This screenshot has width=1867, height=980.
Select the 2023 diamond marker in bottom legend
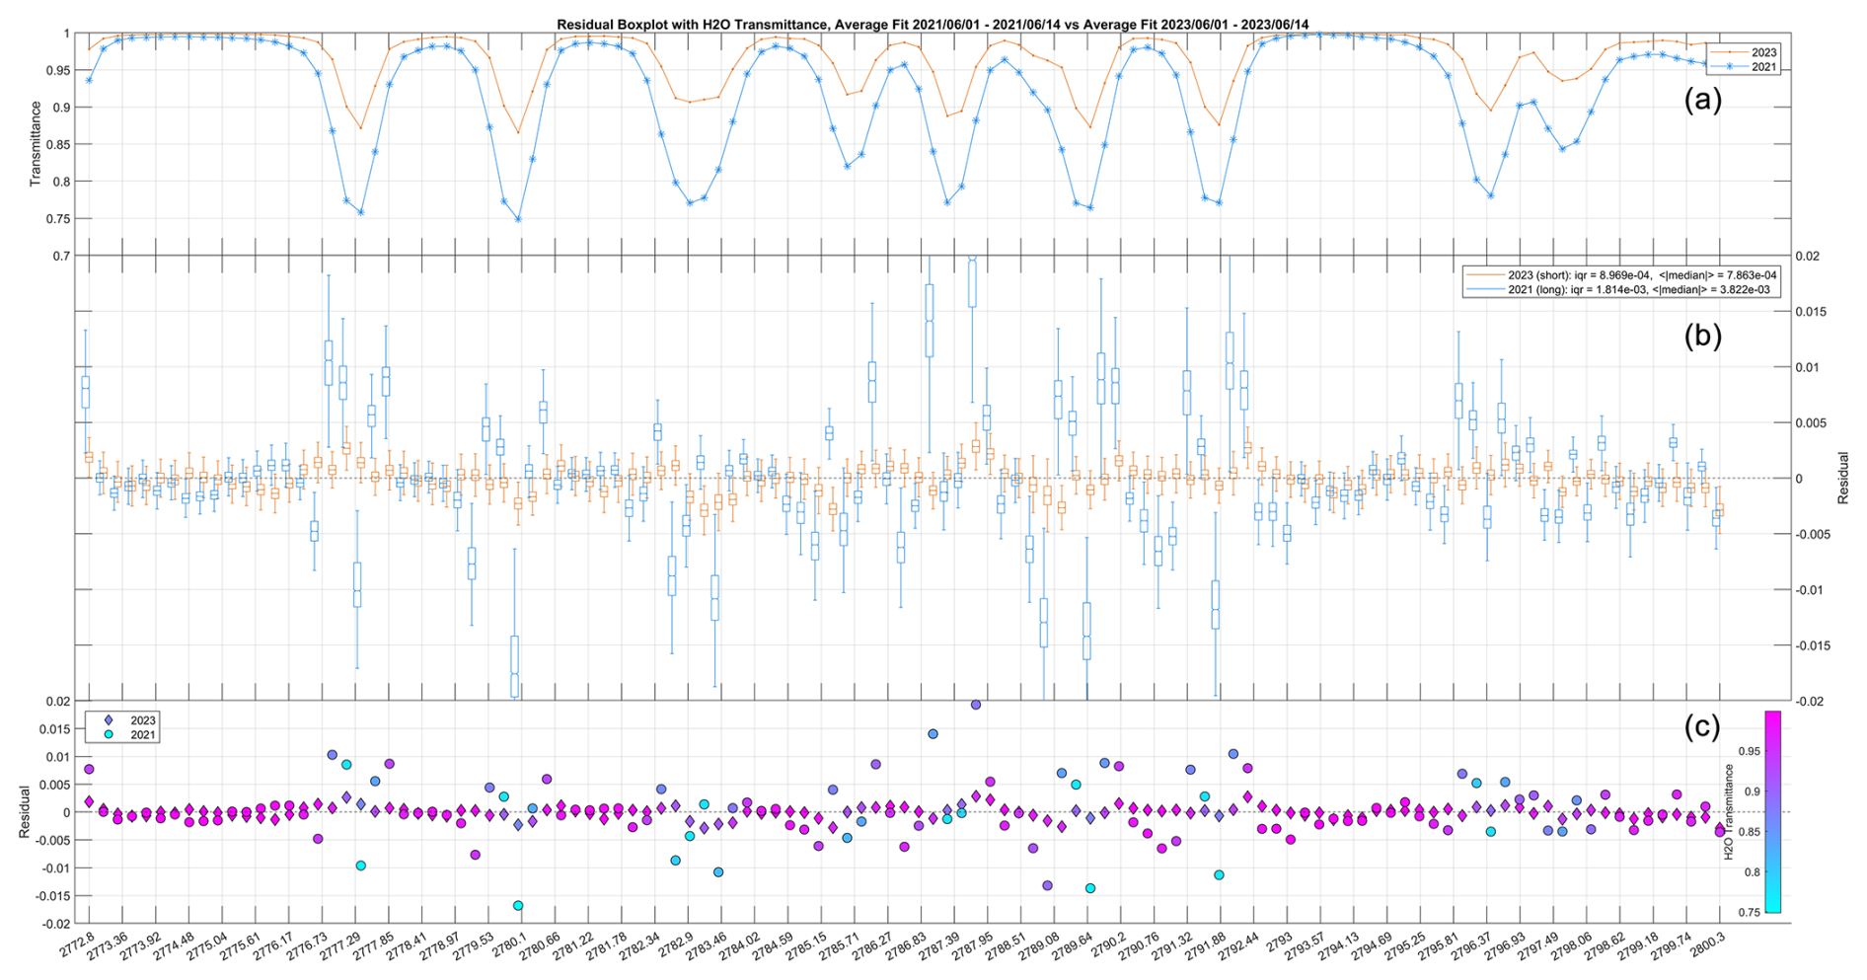coord(110,720)
